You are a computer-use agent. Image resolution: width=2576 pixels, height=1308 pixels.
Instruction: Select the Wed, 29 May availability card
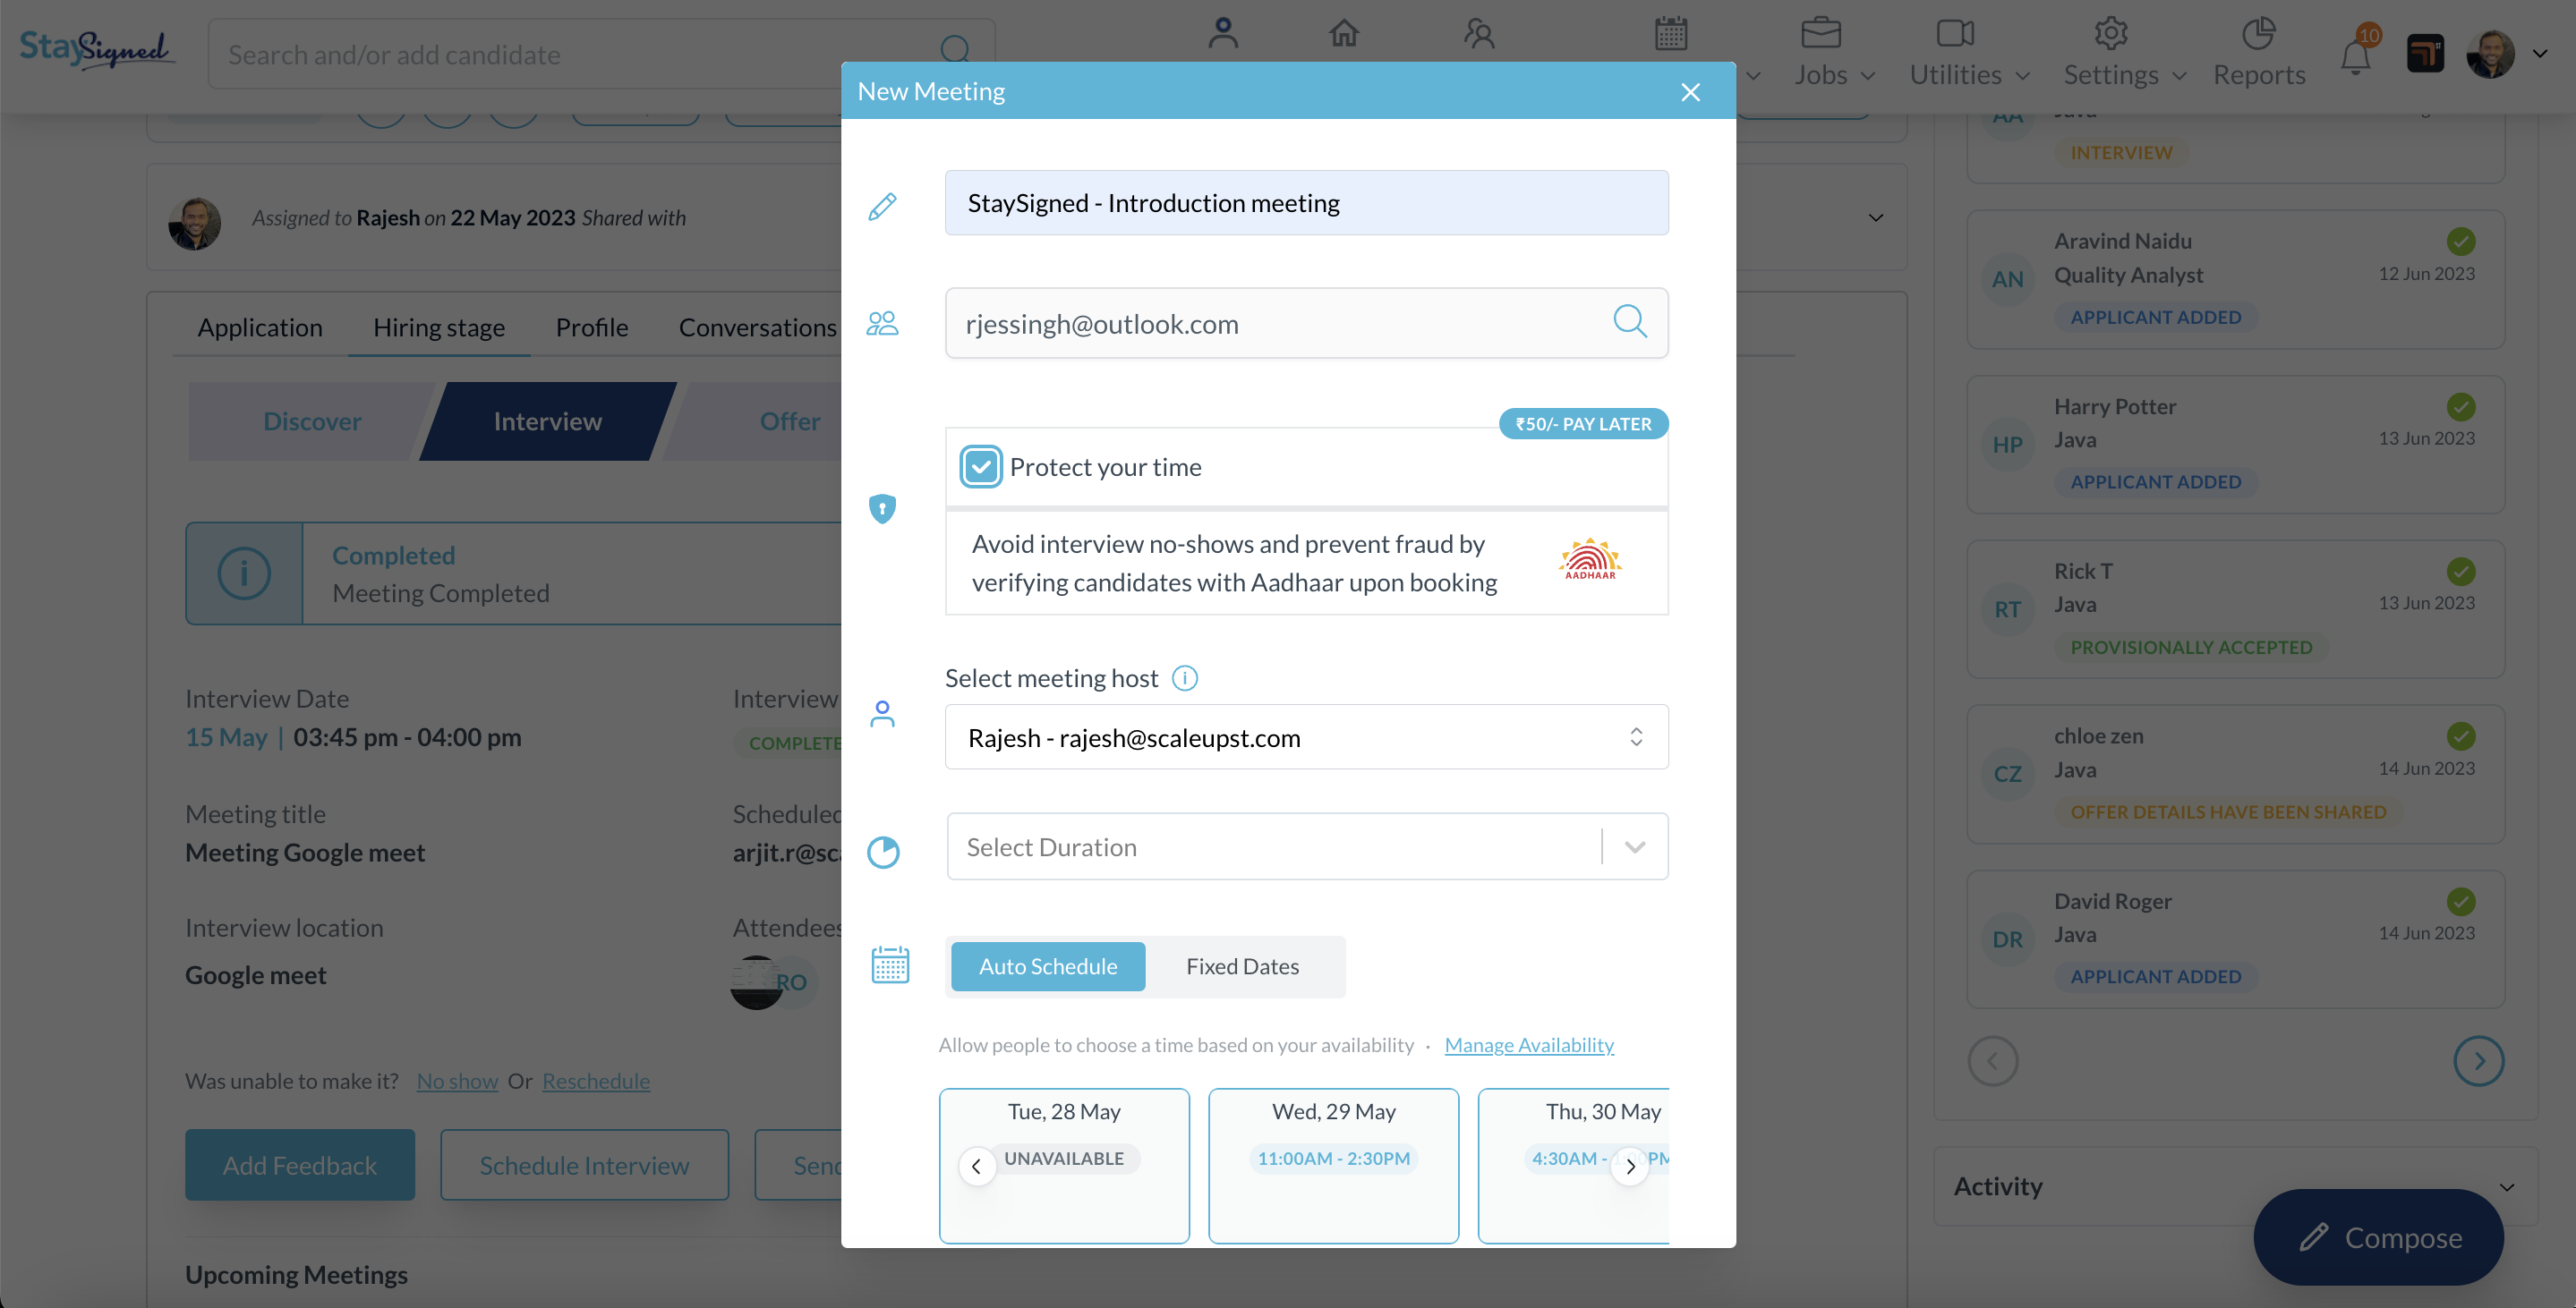pyautogui.click(x=1333, y=1165)
